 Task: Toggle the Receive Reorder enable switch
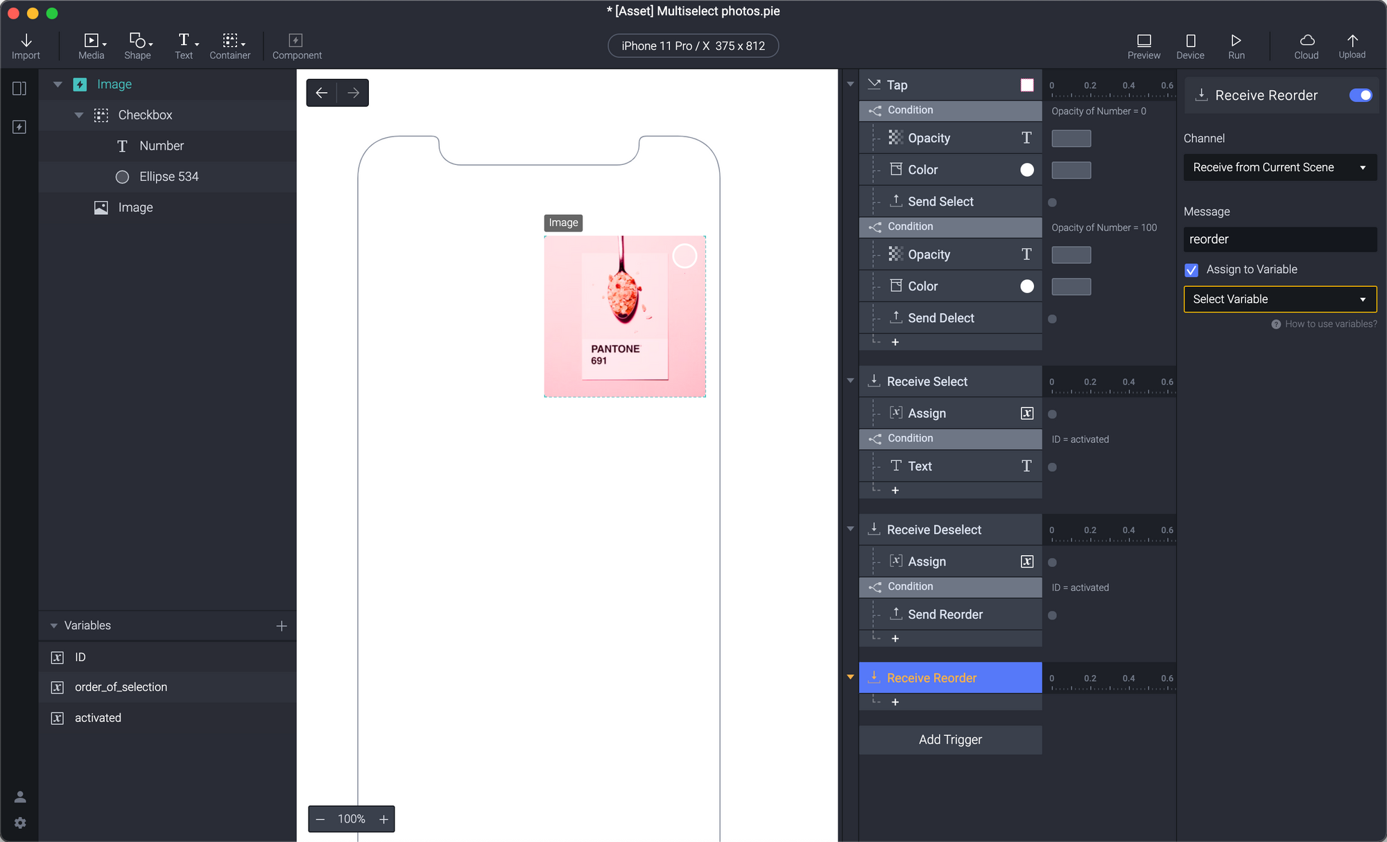point(1360,95)
